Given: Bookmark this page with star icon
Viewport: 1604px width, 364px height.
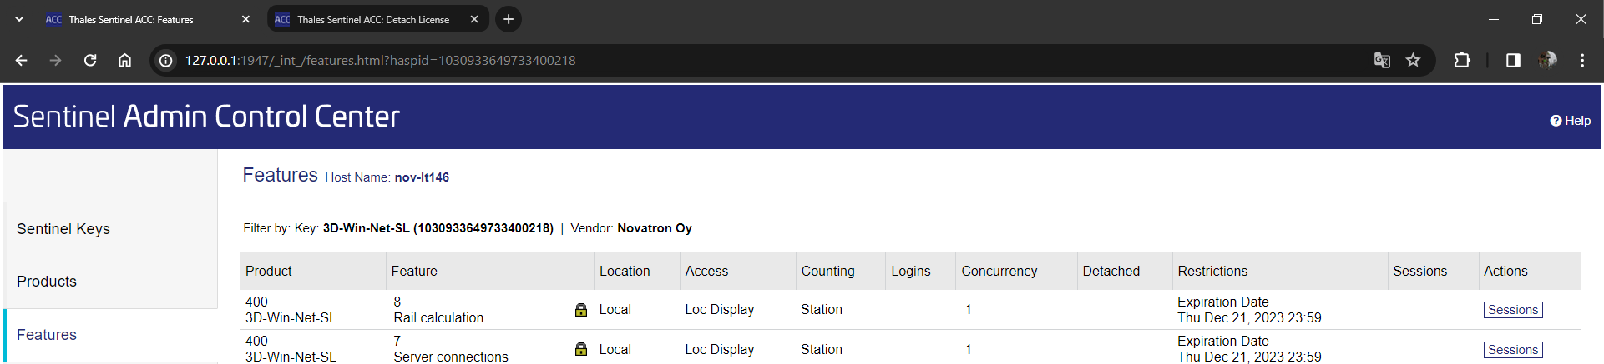Looking at the screenshot, I should [1413, 60].
